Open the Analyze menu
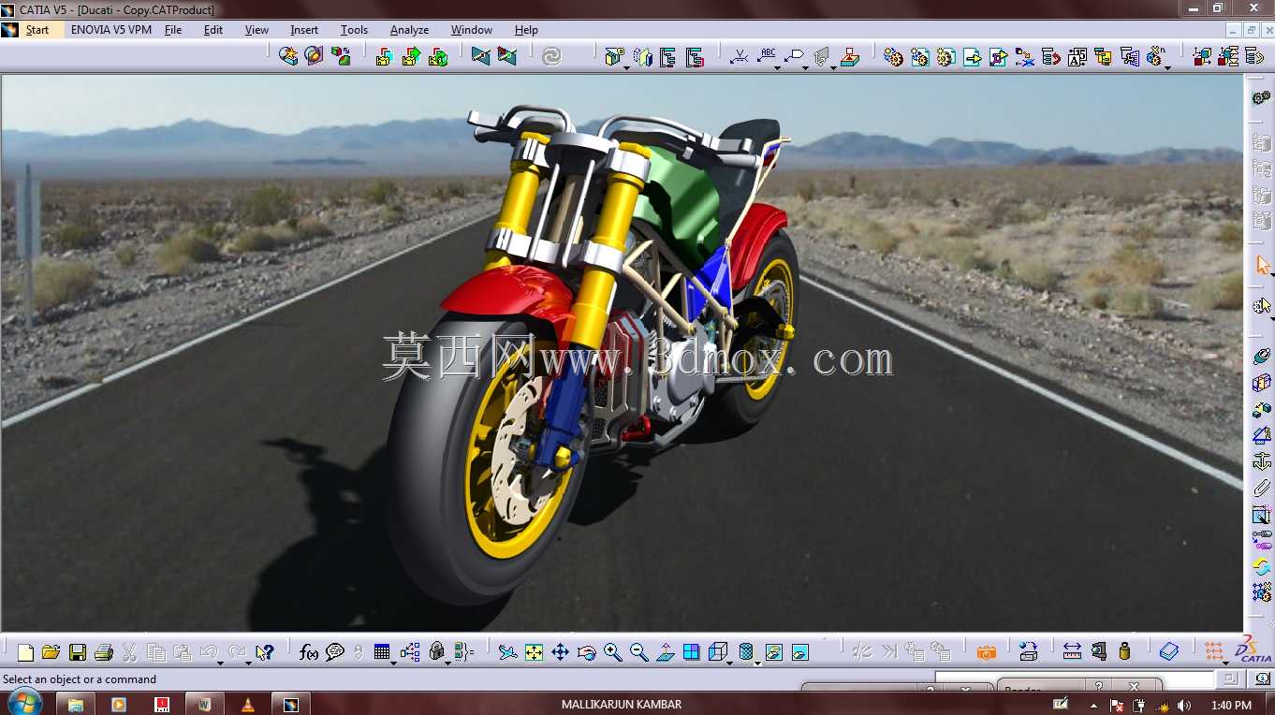Image resolution: width=1275 pixels, height=715 pixels. click(x=409, y=30)
